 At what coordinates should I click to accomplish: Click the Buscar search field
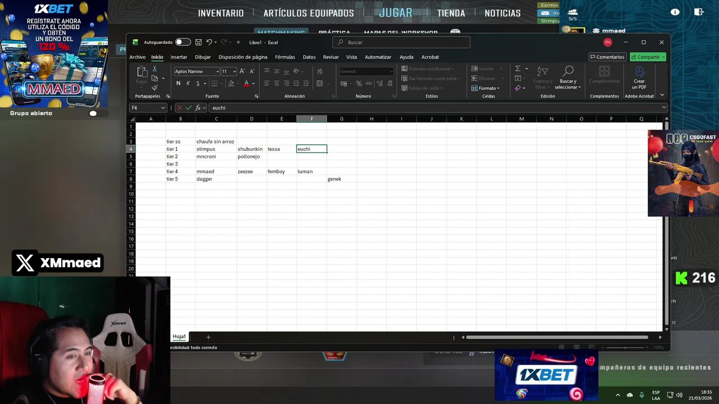click(x=402, y=42)
